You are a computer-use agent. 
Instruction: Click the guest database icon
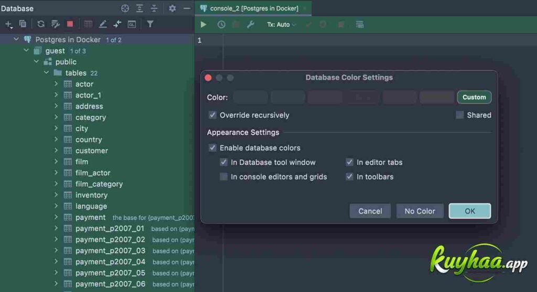coord(38,51)
